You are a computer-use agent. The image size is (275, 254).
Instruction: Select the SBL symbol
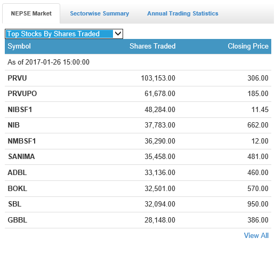(15, 204)
